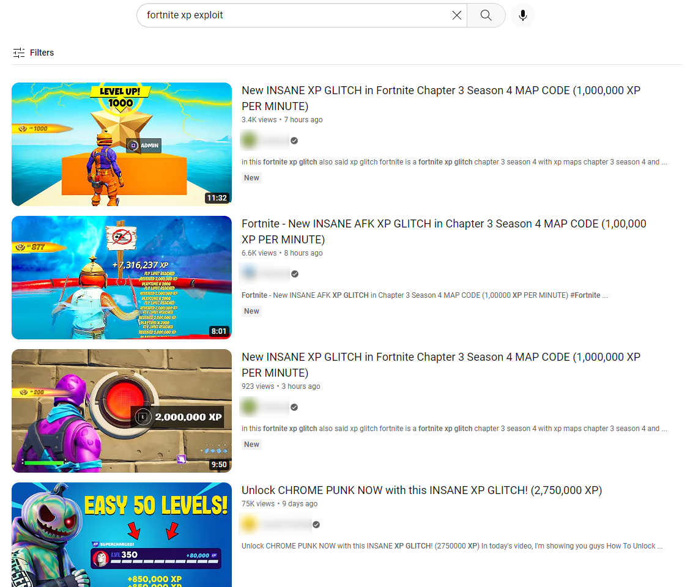This screenshot has width=693, height=587.
Task: Click the 8:01 duration badge
Action: click(219, 331)
